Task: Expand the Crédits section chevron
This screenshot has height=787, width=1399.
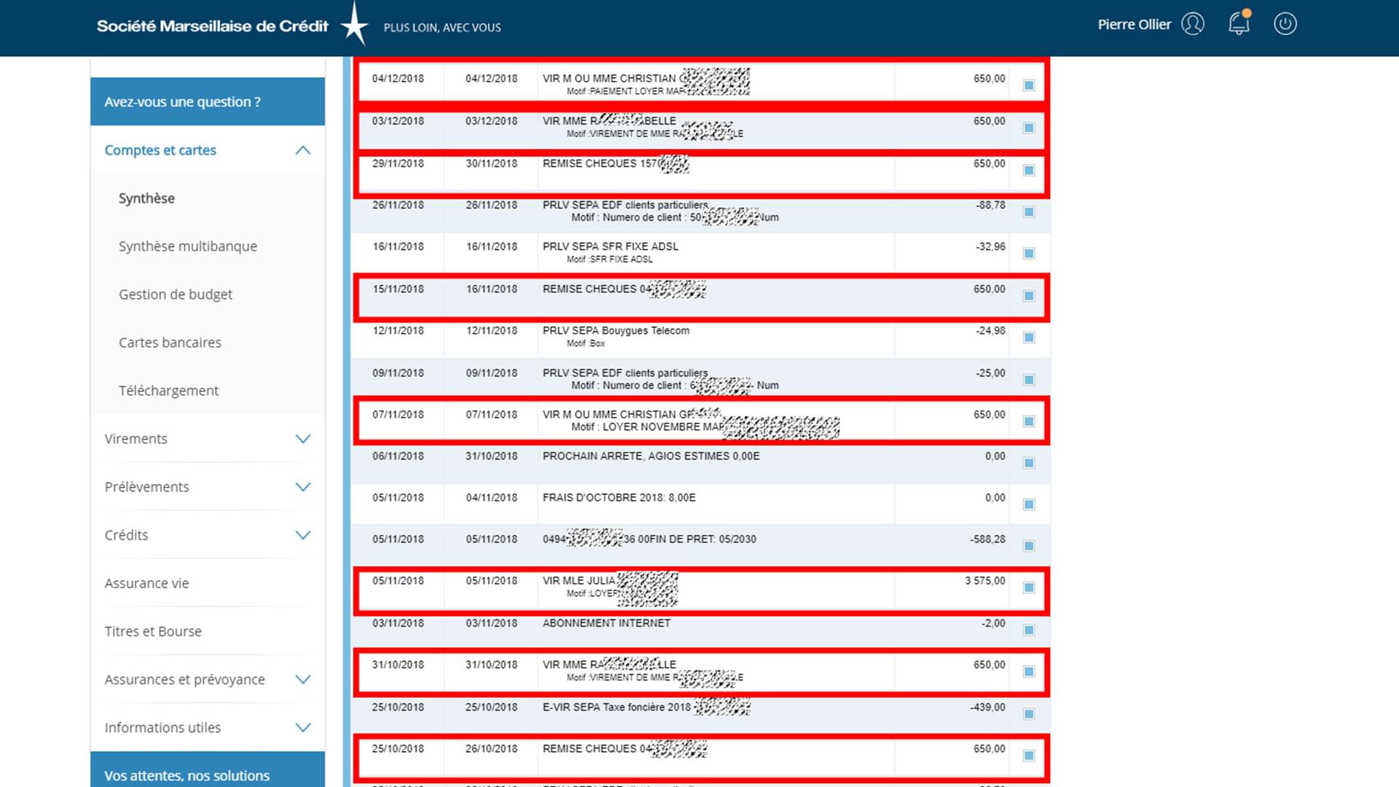Action: click(x=303, y=535)
